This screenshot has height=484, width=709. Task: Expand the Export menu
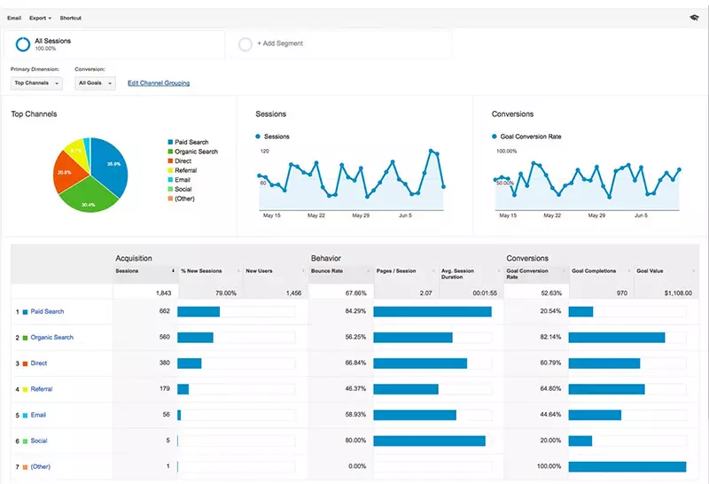point(40,18)
